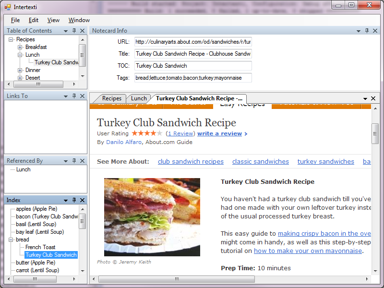This screenshot has width=384, height=288.
Task: Open making crispy bacon link
Action: point(324,234)
